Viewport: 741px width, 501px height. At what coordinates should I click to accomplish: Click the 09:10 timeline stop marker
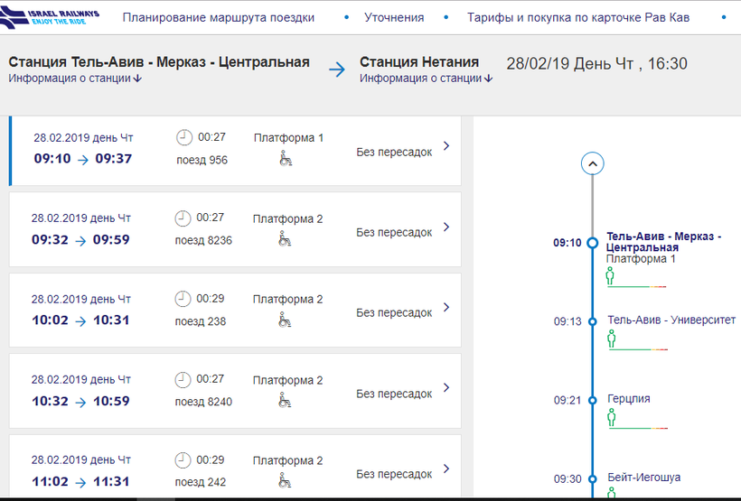(x=593, y=243)
